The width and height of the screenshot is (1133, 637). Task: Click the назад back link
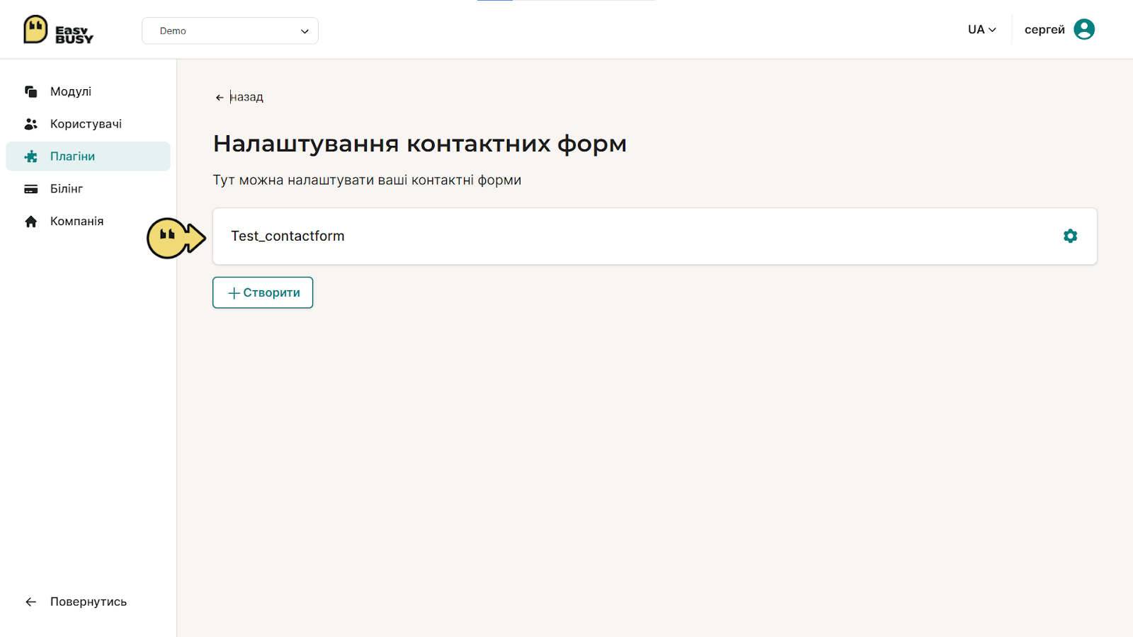pyautogui.click(x=246, y=97)
